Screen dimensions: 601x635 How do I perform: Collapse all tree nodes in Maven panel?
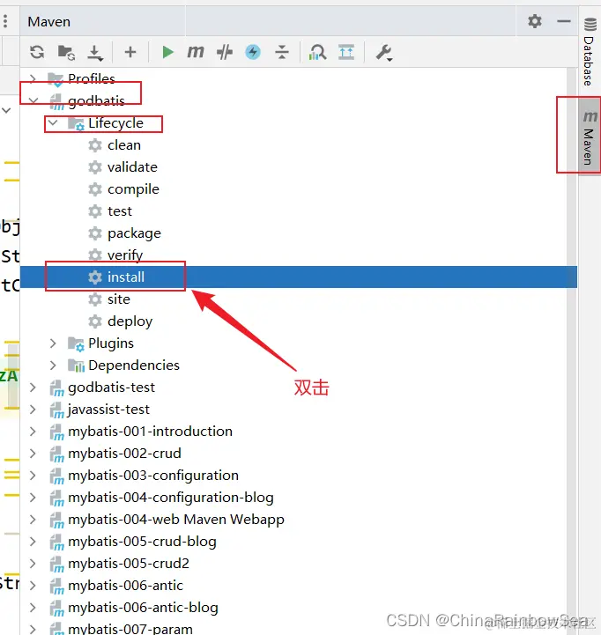pyautogui.click(x=282, y=52)
